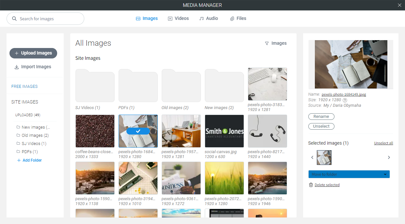The width and height of the screenshot is (405, 224).
Task: Click the plus icon on Upload Images
Action: tap(17, 53)
